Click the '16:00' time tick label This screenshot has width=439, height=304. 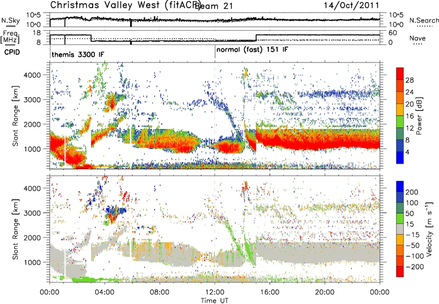tap(269, 292)
